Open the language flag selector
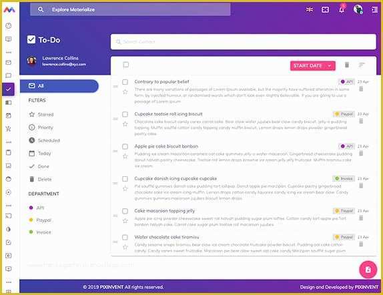The width and height of the screenshot is (383, 295). pos(310,9)
